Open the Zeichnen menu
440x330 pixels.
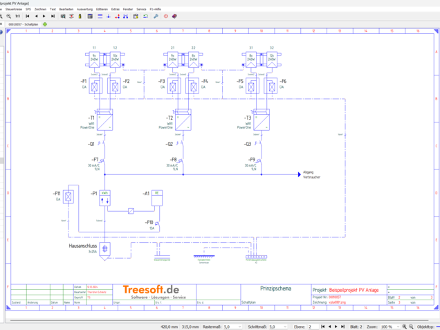40,9
